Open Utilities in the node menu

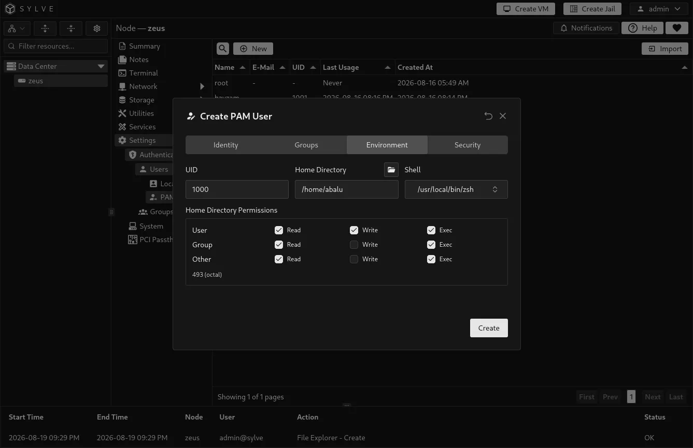tap(141, 113)
